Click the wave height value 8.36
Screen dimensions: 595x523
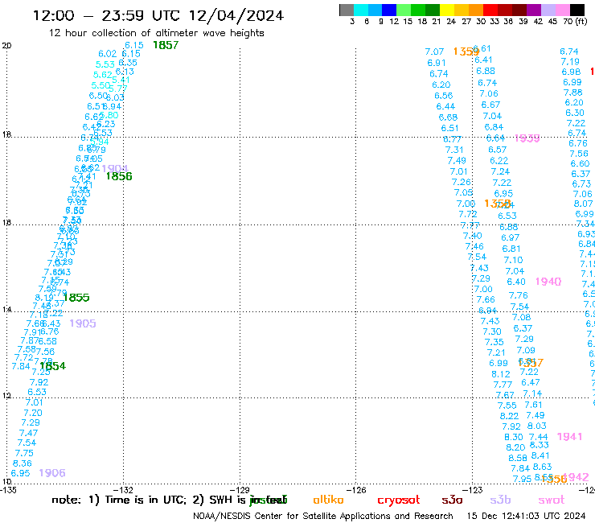[22, 463]
